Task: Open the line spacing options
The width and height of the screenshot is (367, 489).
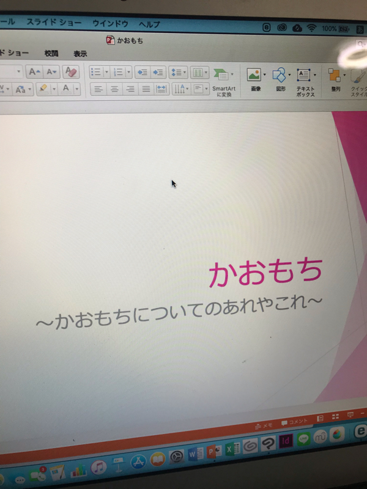Action: point(178,73)
